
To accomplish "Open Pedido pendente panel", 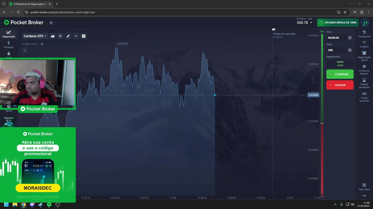I will [x=364, y=83].
